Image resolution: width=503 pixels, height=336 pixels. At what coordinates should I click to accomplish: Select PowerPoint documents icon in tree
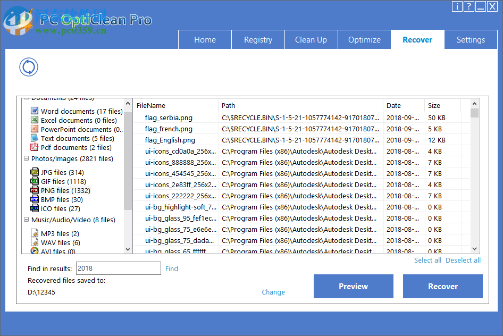[x=35, y=129]
